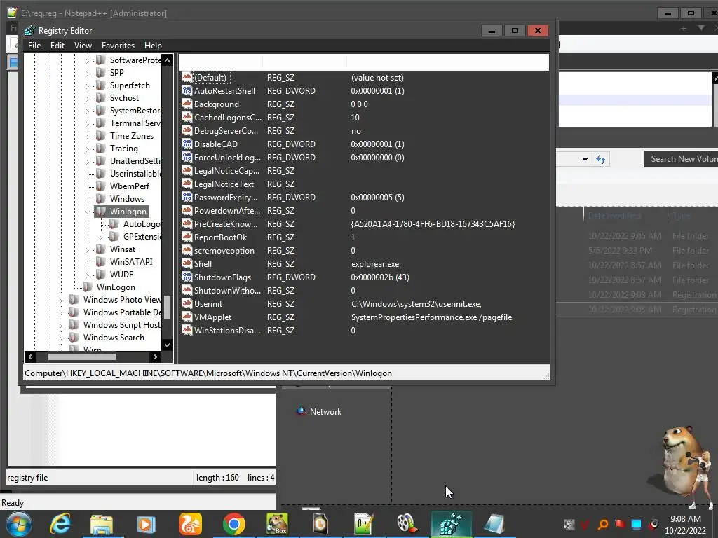Screen dimensions: 718x538
Task: Click the Explorer refresh arrows button
Action: tap(601, 159)
